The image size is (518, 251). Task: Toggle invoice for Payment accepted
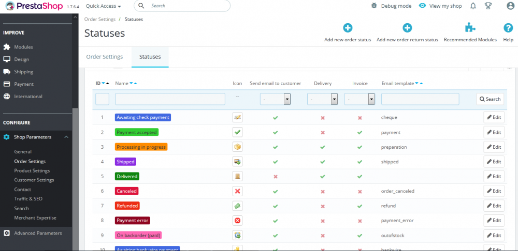point(360,132)
